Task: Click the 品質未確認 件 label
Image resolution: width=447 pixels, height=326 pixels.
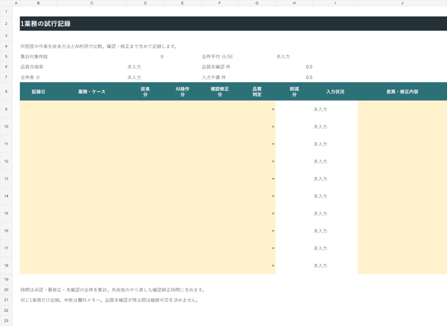Action: pos(216,67)
